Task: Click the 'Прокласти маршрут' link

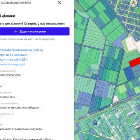Action: click(12, 65)
